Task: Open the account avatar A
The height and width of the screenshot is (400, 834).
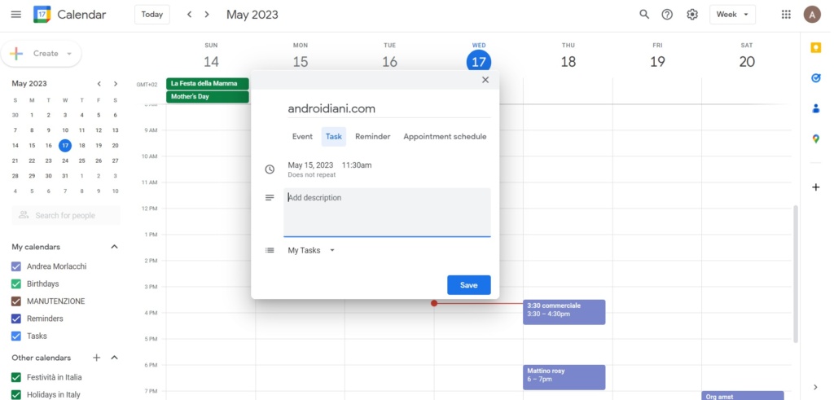Action: (812, 15)
